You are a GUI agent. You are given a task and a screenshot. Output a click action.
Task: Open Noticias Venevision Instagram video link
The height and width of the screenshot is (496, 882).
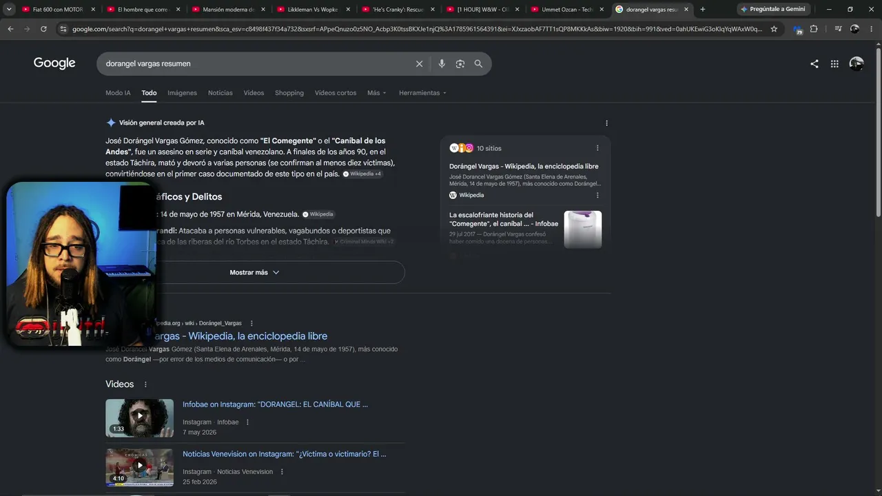[284, 454]
